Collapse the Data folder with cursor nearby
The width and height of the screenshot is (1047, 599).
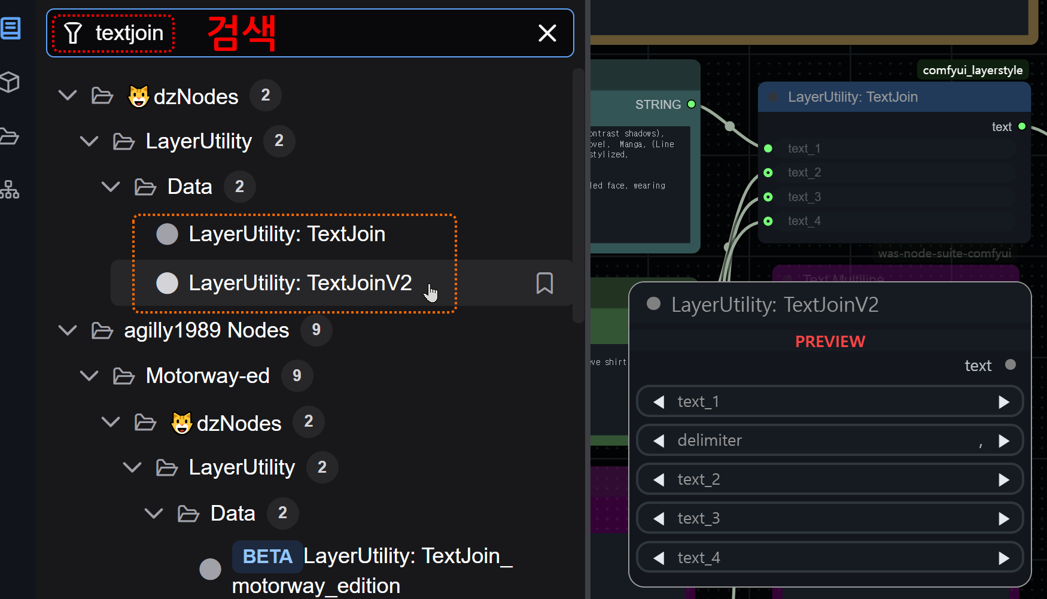[111, 187]
